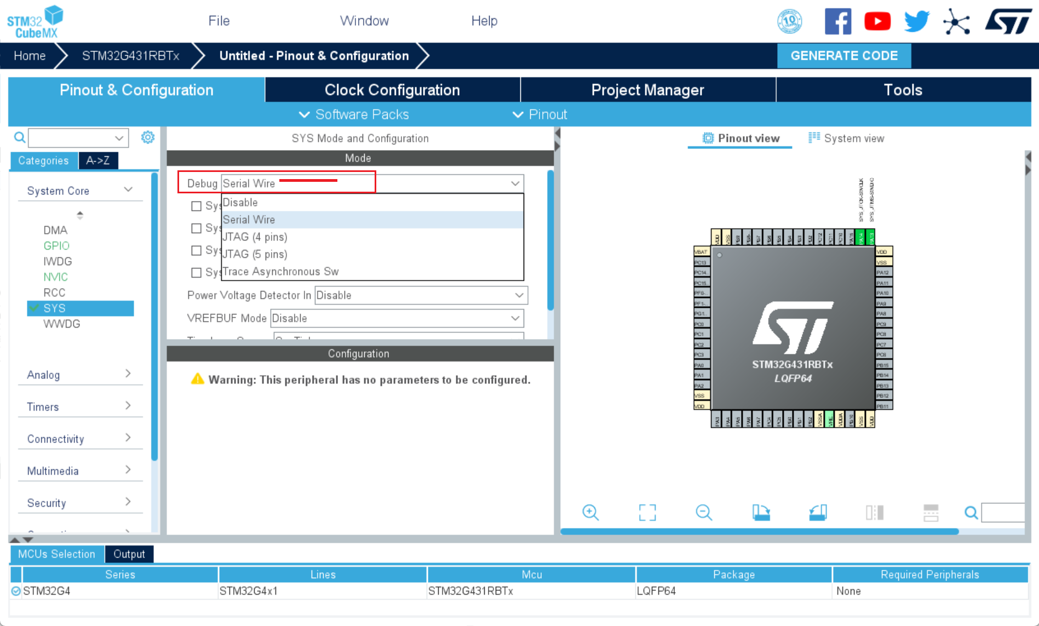Click horizontal scrollbar under chip view

(759, 531)
